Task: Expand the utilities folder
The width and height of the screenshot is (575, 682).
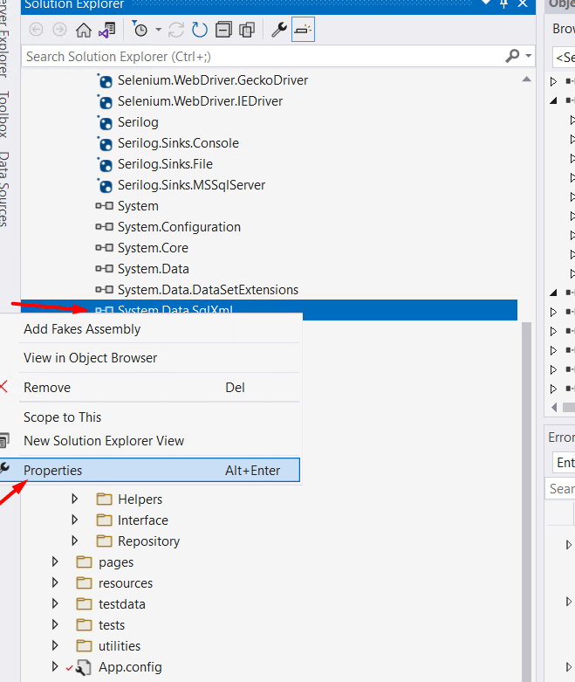Action: [x=55, y=645]
